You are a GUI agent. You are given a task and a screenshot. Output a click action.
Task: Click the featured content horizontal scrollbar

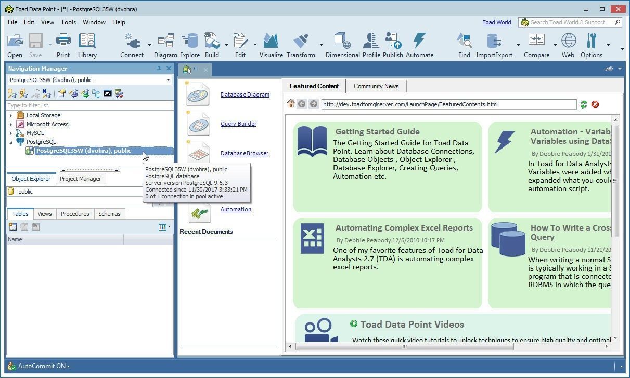405,346
